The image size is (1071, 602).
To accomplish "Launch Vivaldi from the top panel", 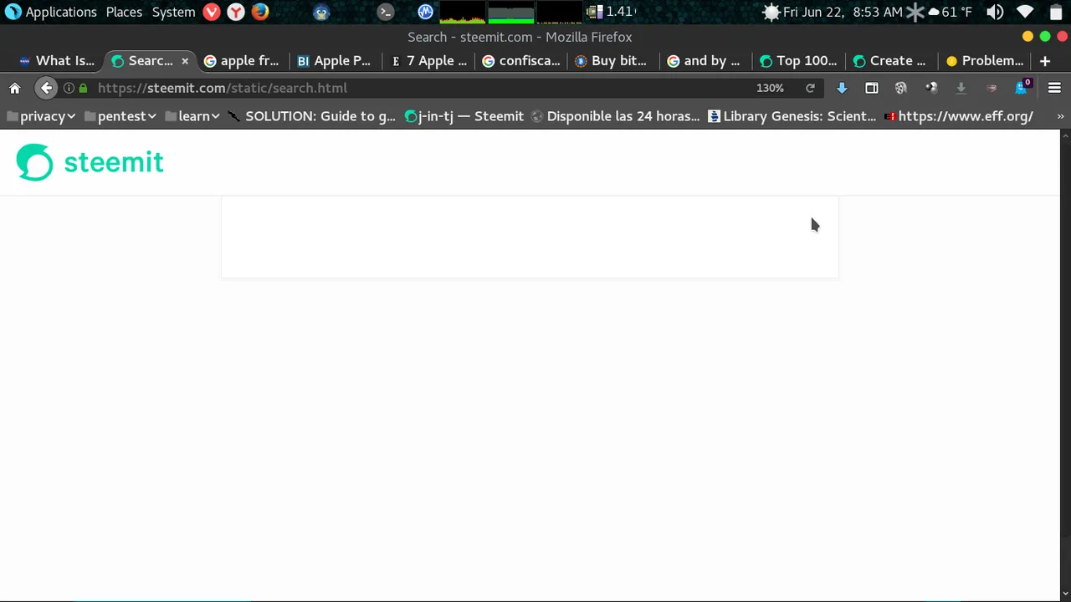I will (x=212, y=12).
